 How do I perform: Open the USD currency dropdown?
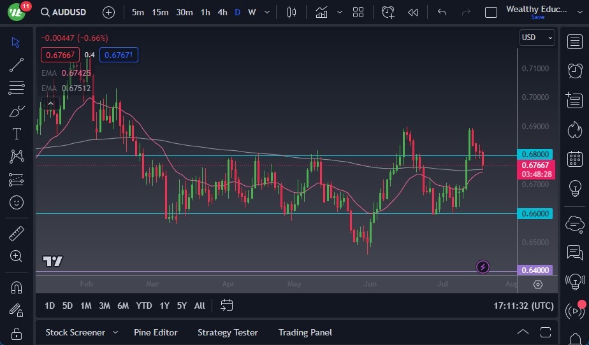point(537,38)
